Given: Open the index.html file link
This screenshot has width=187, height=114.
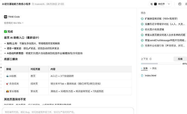Looking at the screenshot, I should 150,75.
